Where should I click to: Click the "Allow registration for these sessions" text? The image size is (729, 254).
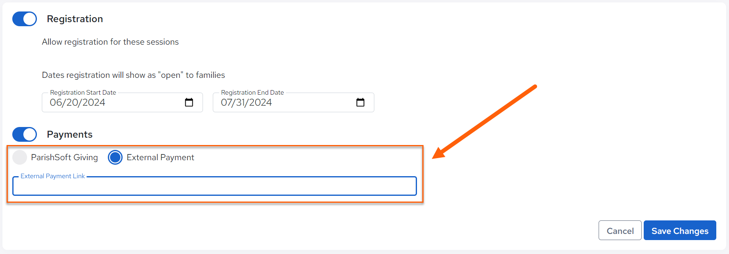(110, 42)
